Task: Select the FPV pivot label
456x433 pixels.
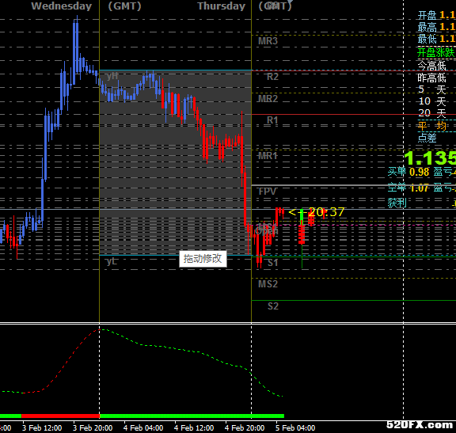Action: (x=268, y=192)
